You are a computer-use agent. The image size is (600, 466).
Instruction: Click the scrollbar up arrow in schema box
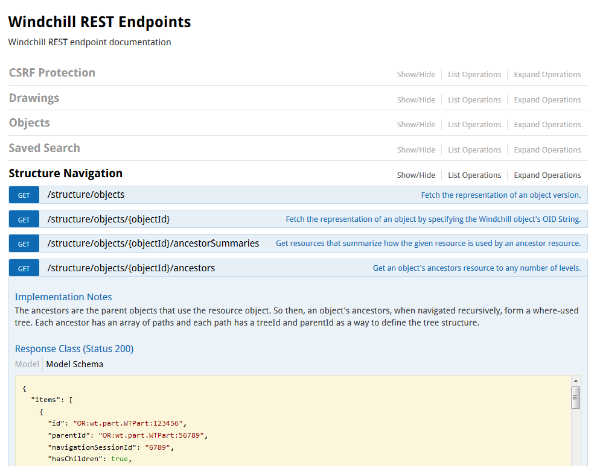[x=576, y=382]
